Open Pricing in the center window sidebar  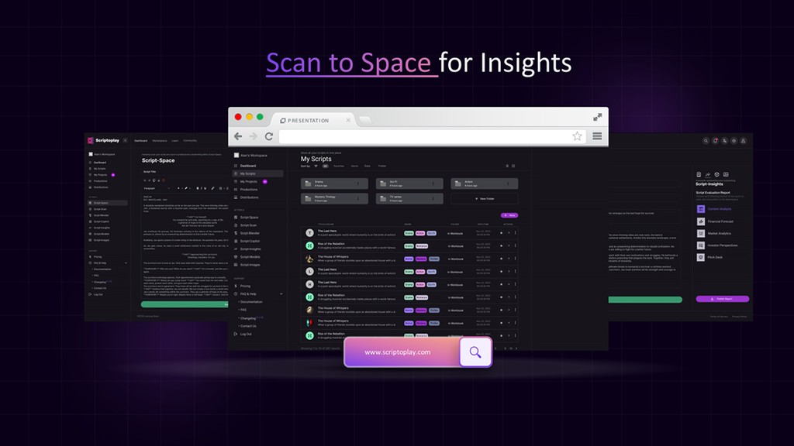245,286
